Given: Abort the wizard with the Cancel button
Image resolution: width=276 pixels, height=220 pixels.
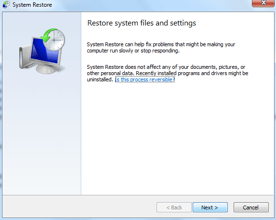Looking at the screenshot, I should pyautogui.click(x=251, y=207).
